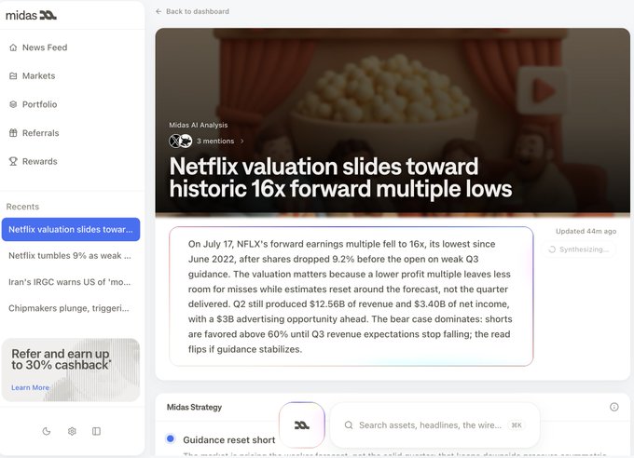
Task: Click 'Guidance reset short' title
Action: click(228, 439)
